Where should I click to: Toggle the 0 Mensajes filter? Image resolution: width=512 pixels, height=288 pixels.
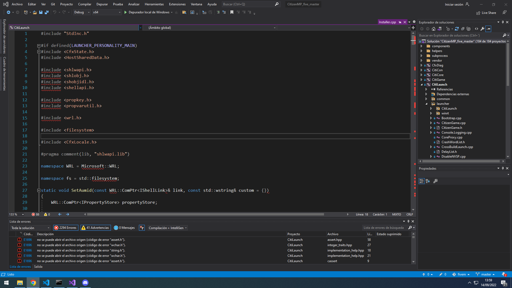click(x=124, y=228)
